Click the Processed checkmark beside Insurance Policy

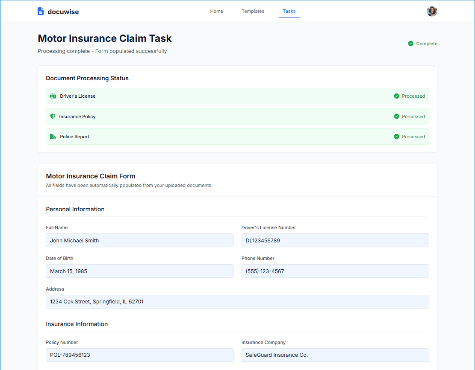click(x=397, y=116)
